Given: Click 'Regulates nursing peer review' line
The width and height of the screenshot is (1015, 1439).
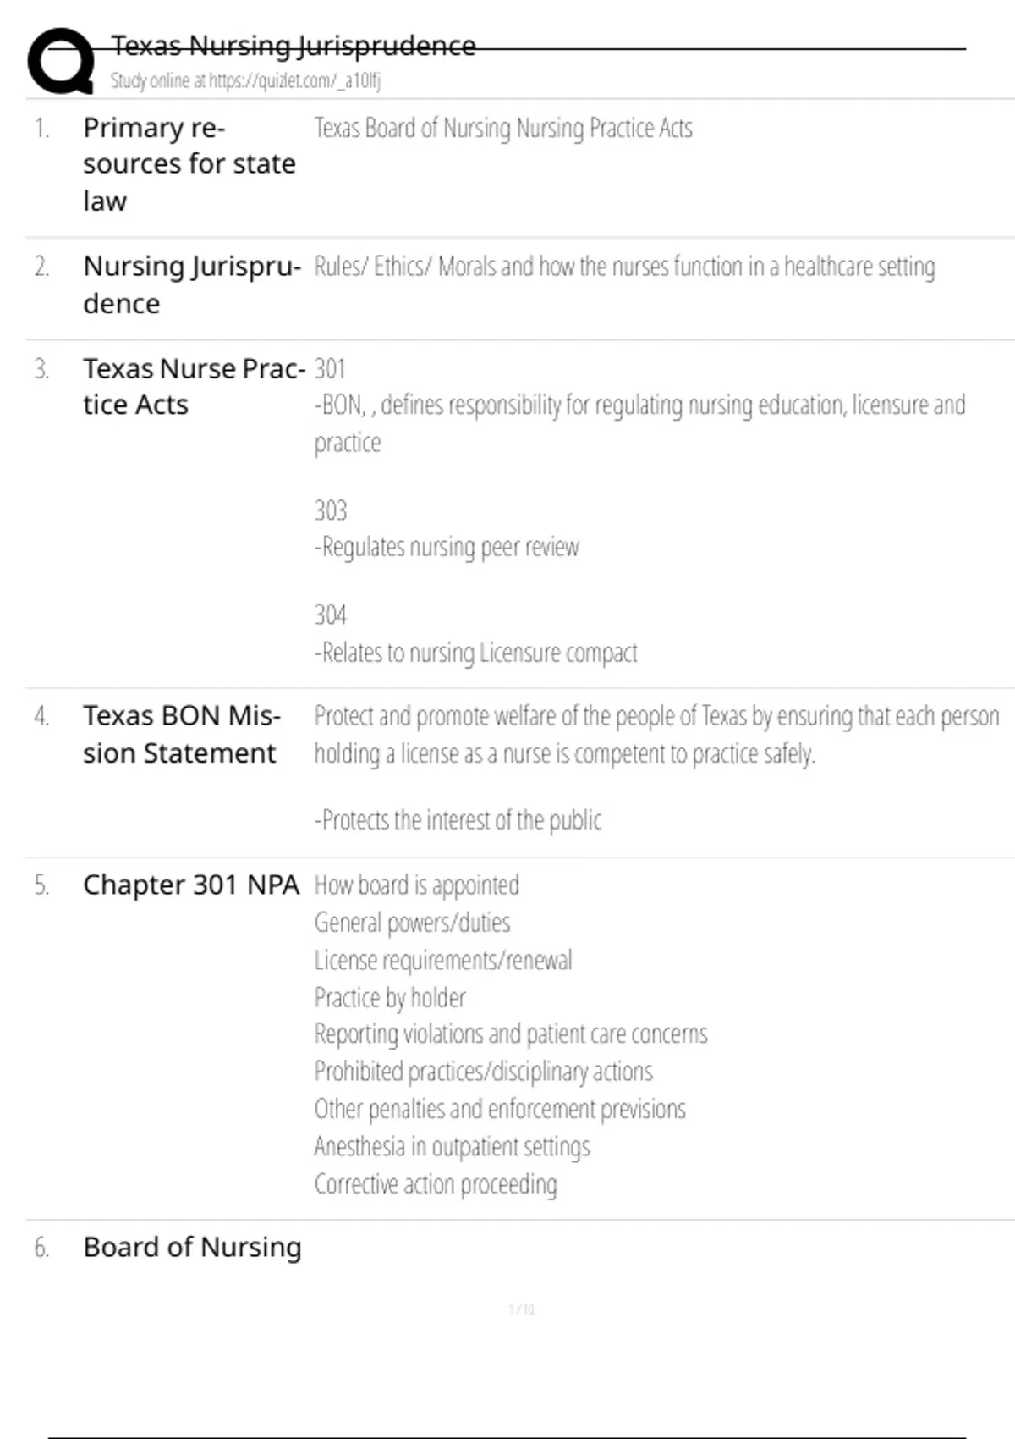Looking at the screenshot, I should [447, 548].
